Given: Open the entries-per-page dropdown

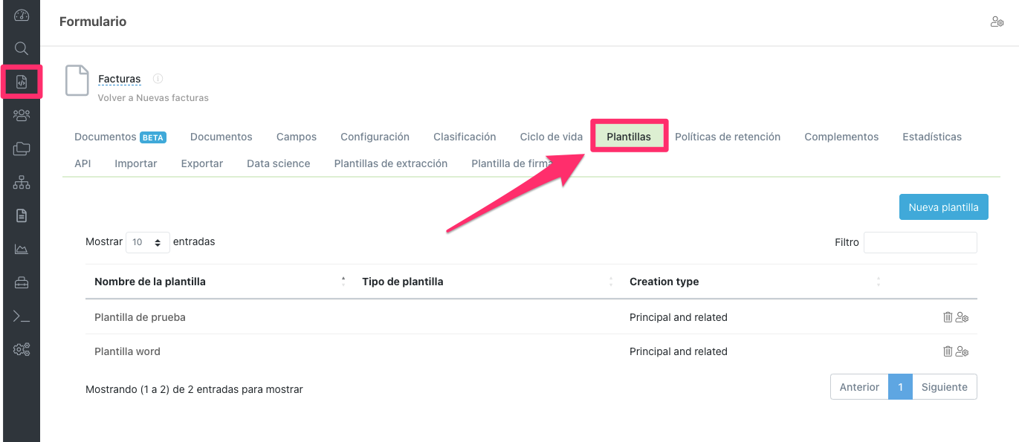Looking at the screenshot, I should click(x=147, y=242).
